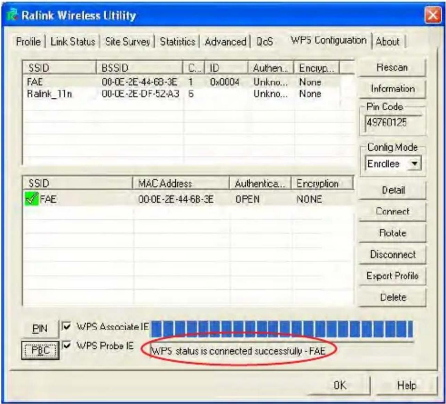Toggle the WPS Associate IE checkbox
The width and height of the screenshot is (446, 404).
[66, 326]
